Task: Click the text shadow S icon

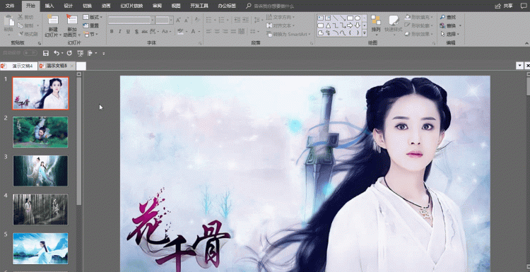Action: pyautogui.click(x=136, y=31)
